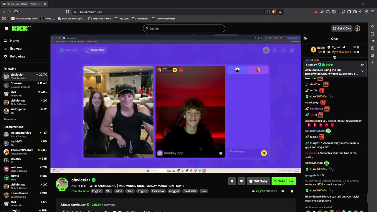This screenshot has height=212, width=377.
Task: Open the Extensions puzzle menu
Action: coord(328,12)
